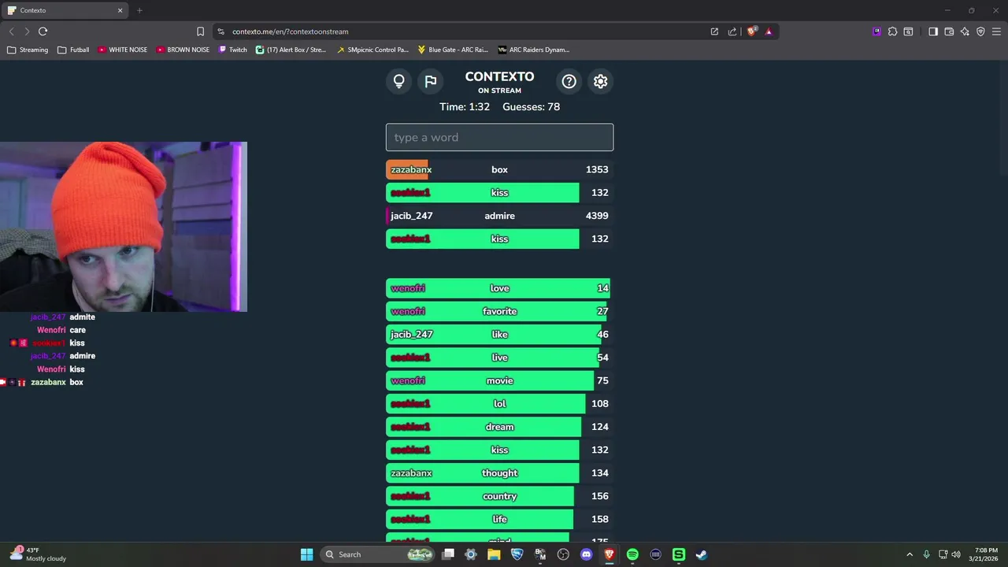Click the 'country' guess row
The width and height of the screenshot is (1008, 567).
(499, 496)
